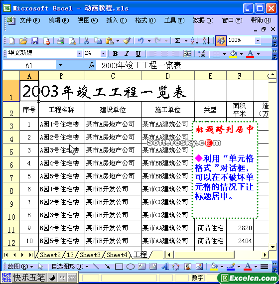Select column D header
279x284 pixels.
coord(168,76)
